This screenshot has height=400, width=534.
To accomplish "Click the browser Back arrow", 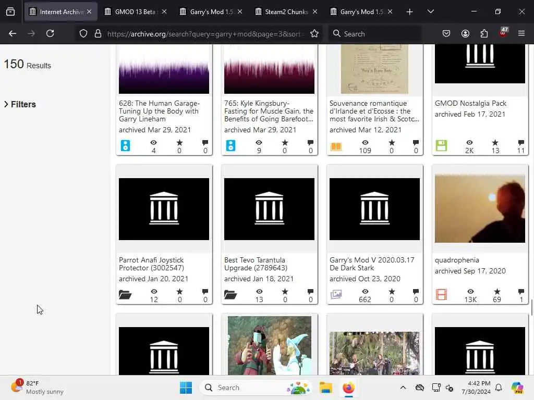I will coord(13,33).
